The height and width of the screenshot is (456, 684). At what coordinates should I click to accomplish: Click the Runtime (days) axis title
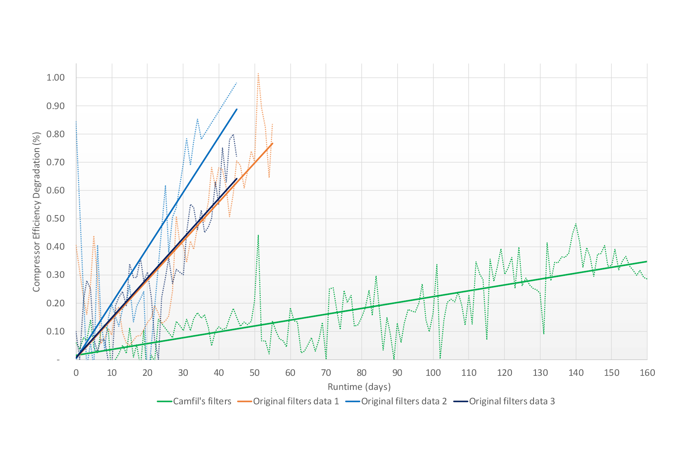[359, 386]
